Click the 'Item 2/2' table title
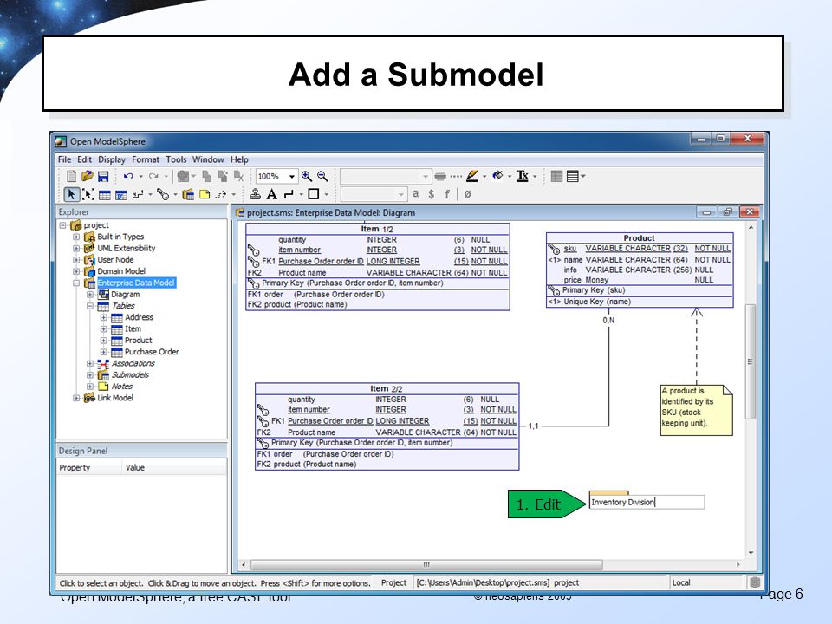 387,389
